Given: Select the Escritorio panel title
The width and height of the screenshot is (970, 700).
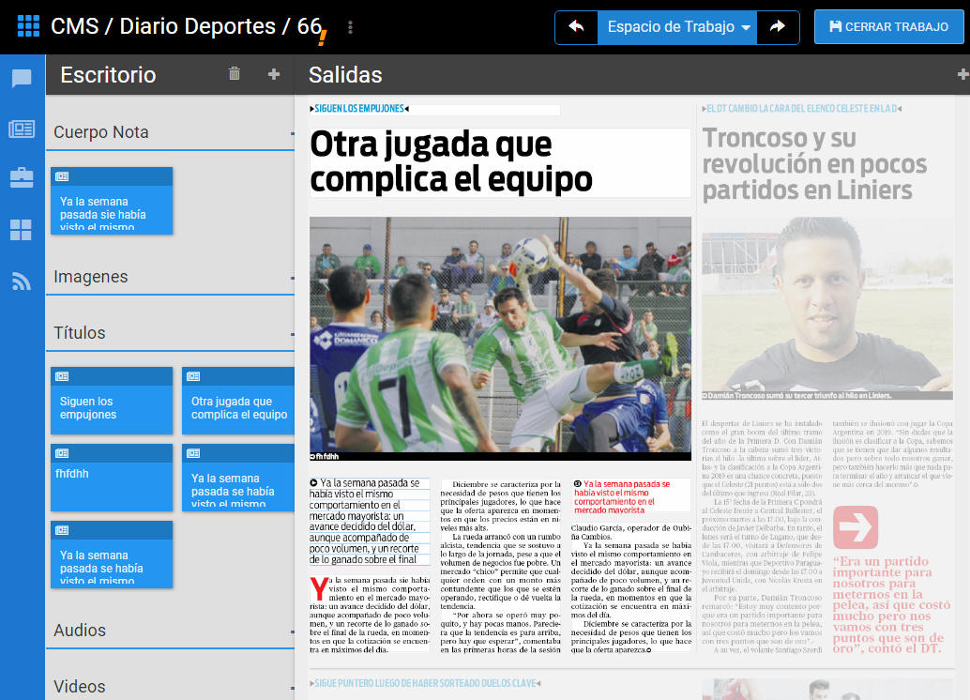Looking at the screenshot, I should pos(108,75).
